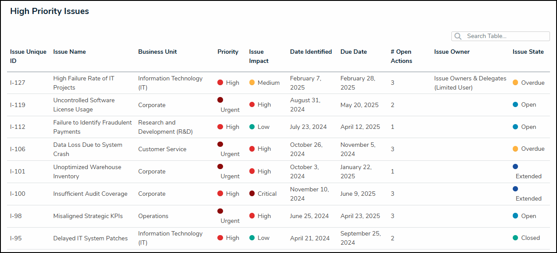Viewport: 557px width, 253px height.
Task: Open issue Uncontrolled Software License Usage
Action: click(x=84, y=105)
